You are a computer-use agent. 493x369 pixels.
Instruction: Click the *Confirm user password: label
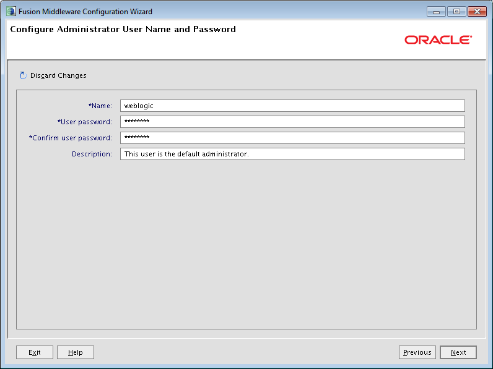click(x=71, y=138)
